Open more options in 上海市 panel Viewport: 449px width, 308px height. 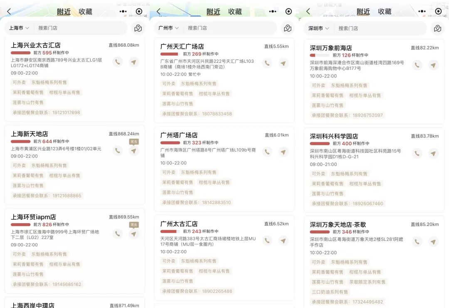tap(123, 11)
